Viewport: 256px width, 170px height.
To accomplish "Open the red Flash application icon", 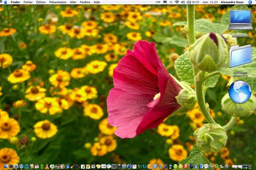I will coord(185,166).
